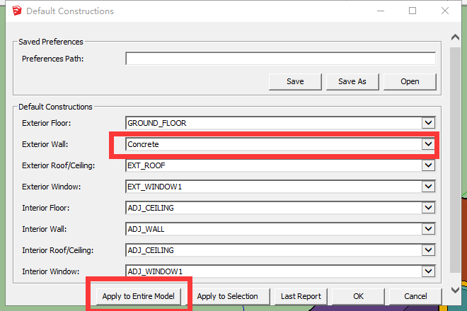
Task: Maximize the Default Constructions window
Action: (413, 11)
